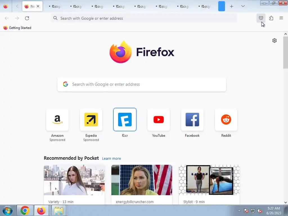Select the blue highlighted tab
Image resolution: width=288 pixels, height=216 pixels.
[222, 6]
